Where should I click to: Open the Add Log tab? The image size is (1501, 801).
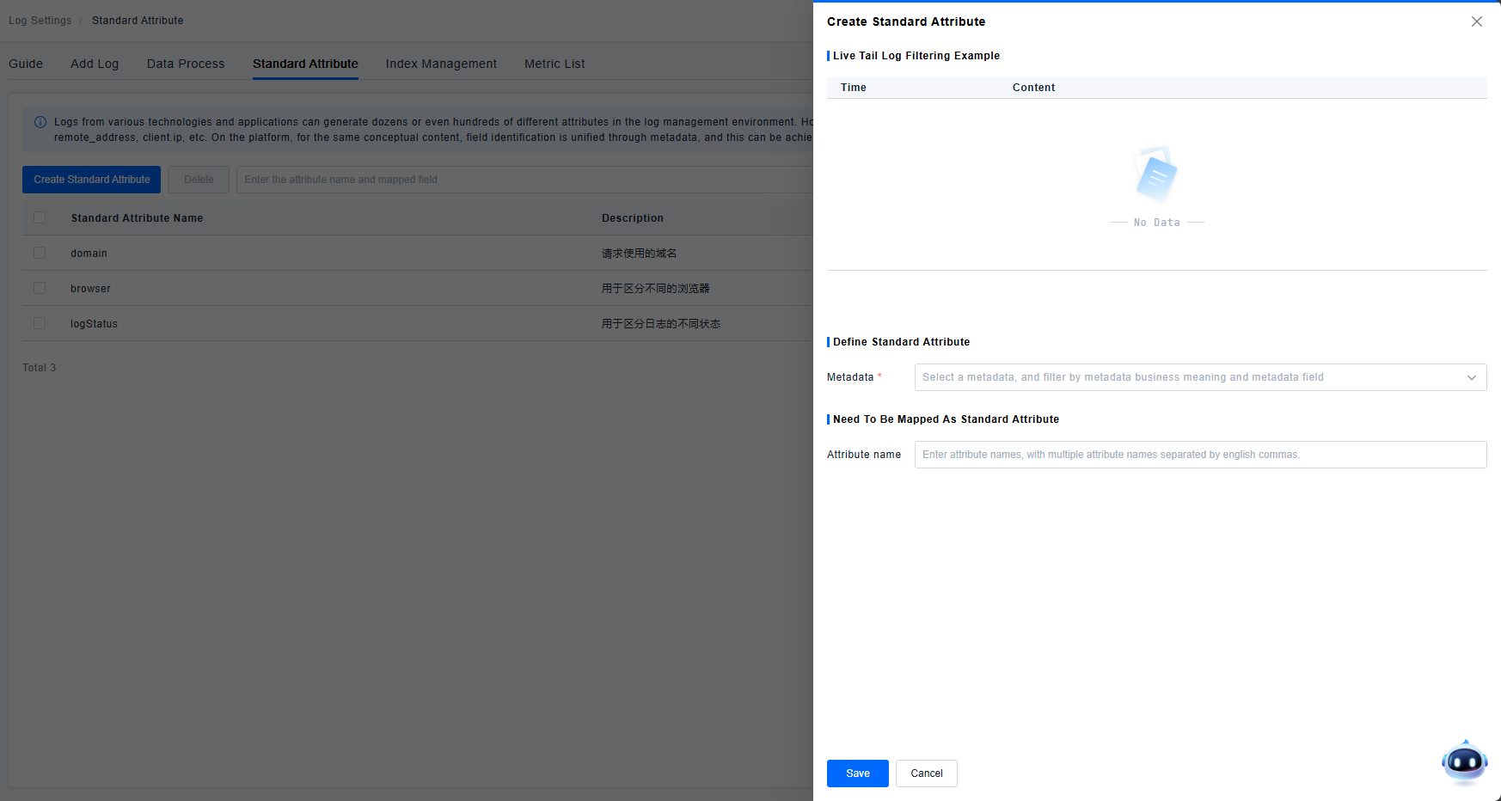[x=95, y=64]
